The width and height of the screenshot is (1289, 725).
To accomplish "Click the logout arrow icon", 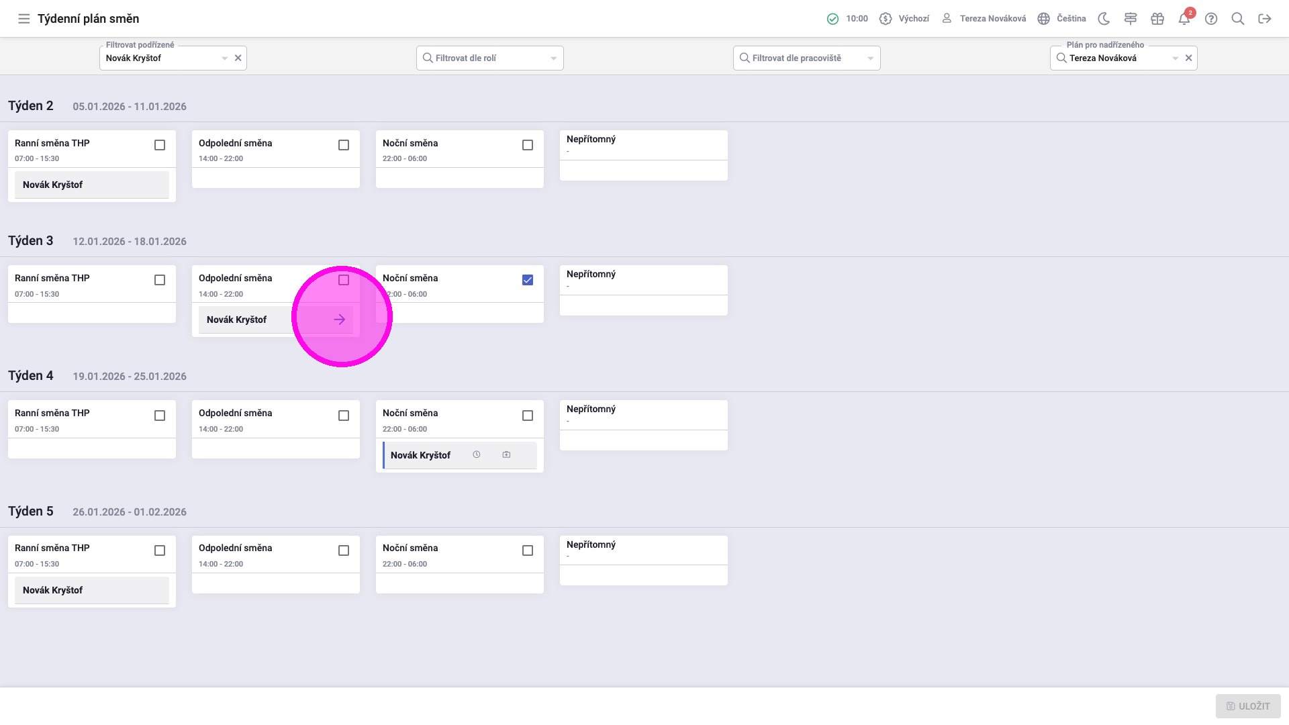I will (x=1265, y=19).
